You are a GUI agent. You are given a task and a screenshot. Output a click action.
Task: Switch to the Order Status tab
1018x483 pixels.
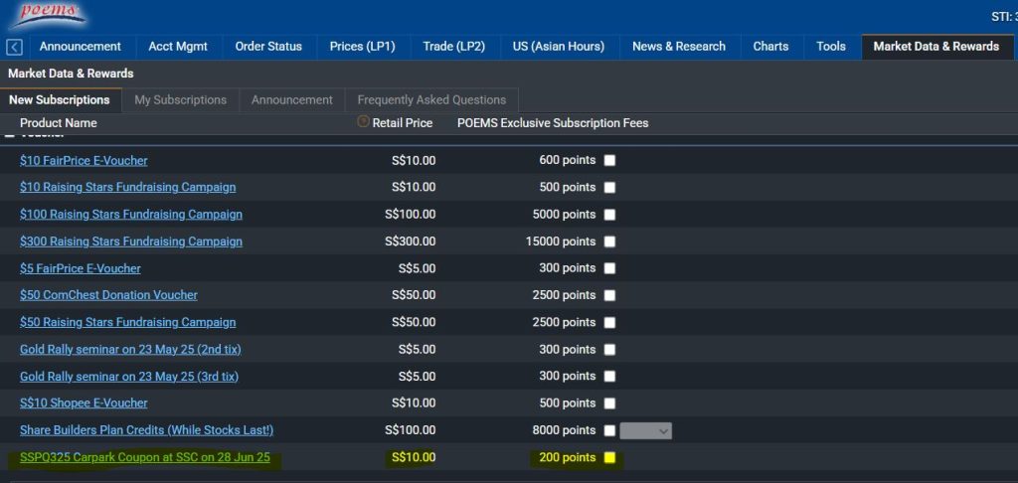point(268,47)
